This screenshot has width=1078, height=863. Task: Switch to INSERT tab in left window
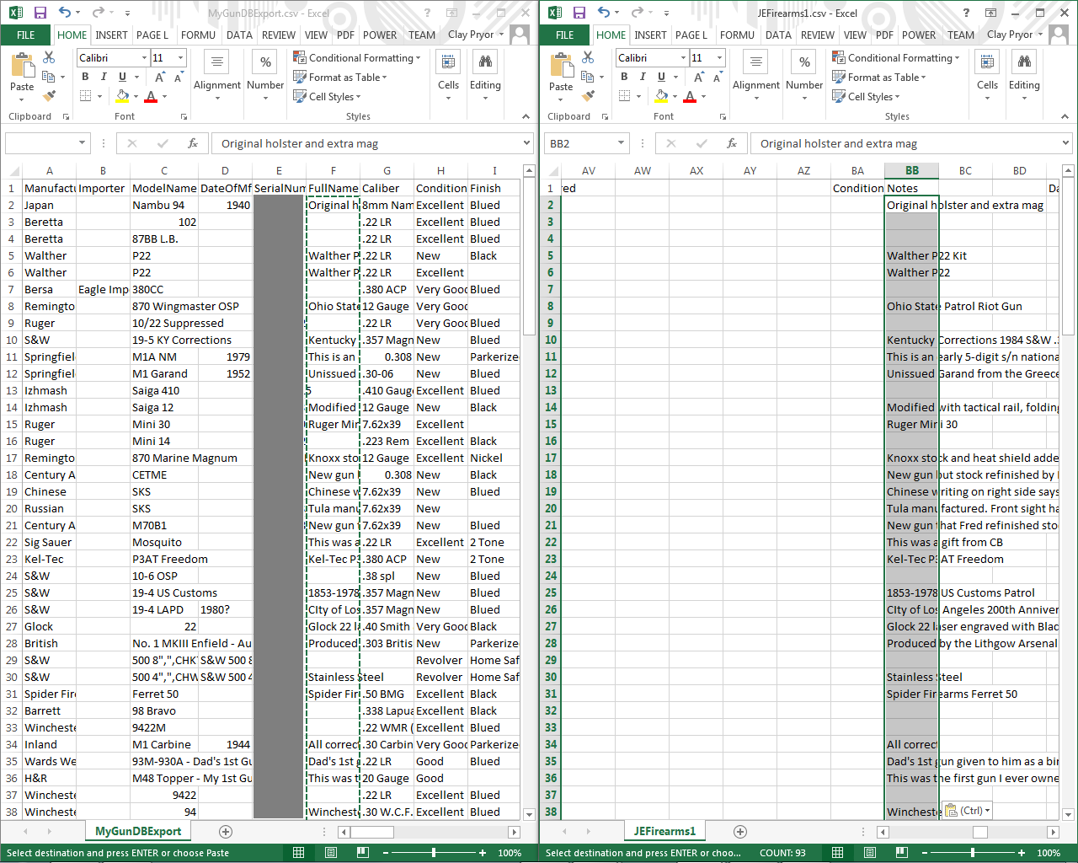(111, 35)
